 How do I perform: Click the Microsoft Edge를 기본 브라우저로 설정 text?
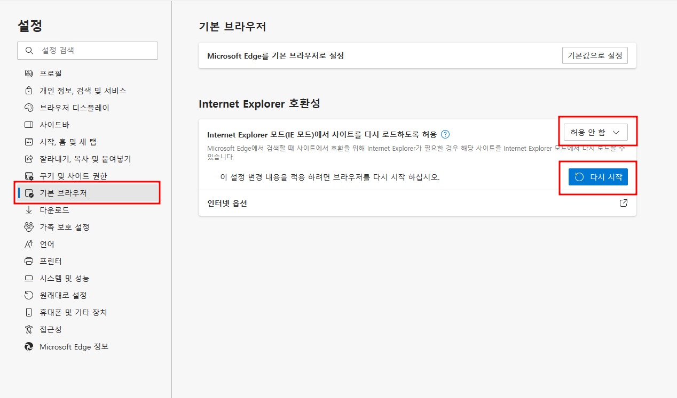pos(275,55)
